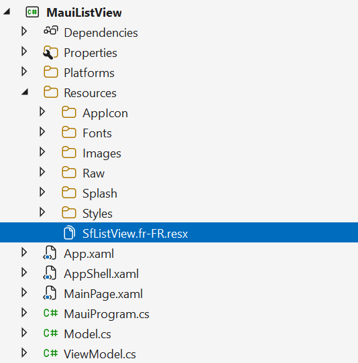
Task: Click the Resources folder icon
Action: click(51, 92)
